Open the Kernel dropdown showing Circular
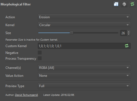 tap(84, 25)
